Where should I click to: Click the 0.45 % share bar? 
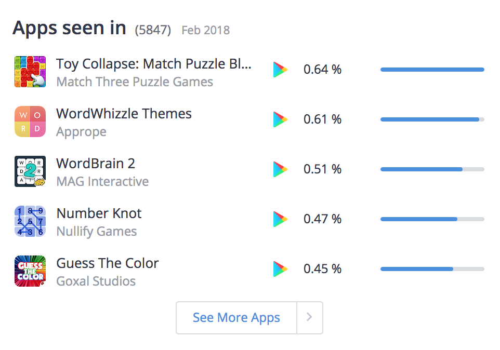432,269
